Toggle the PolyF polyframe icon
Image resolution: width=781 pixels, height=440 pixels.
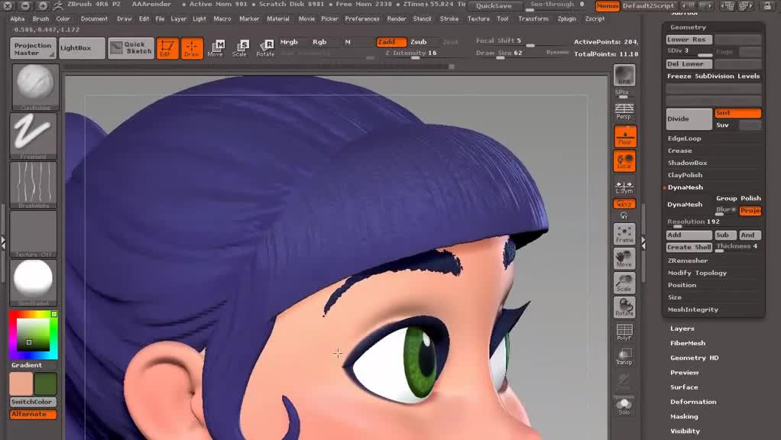point(624,332)
